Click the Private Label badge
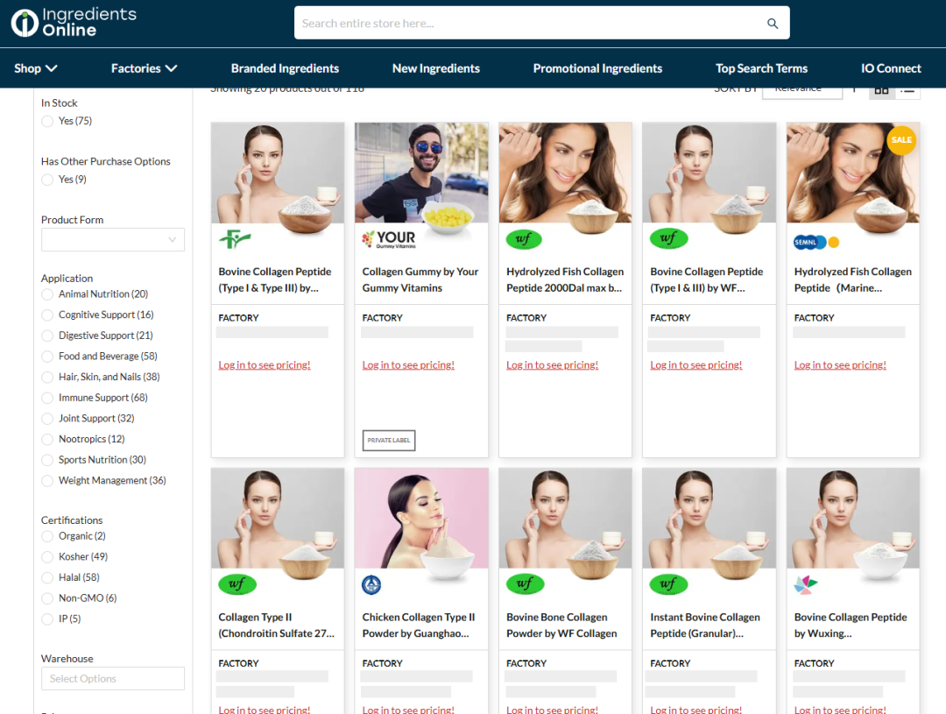The height and width of the screenshot is (714, 946). coord(389,440)
